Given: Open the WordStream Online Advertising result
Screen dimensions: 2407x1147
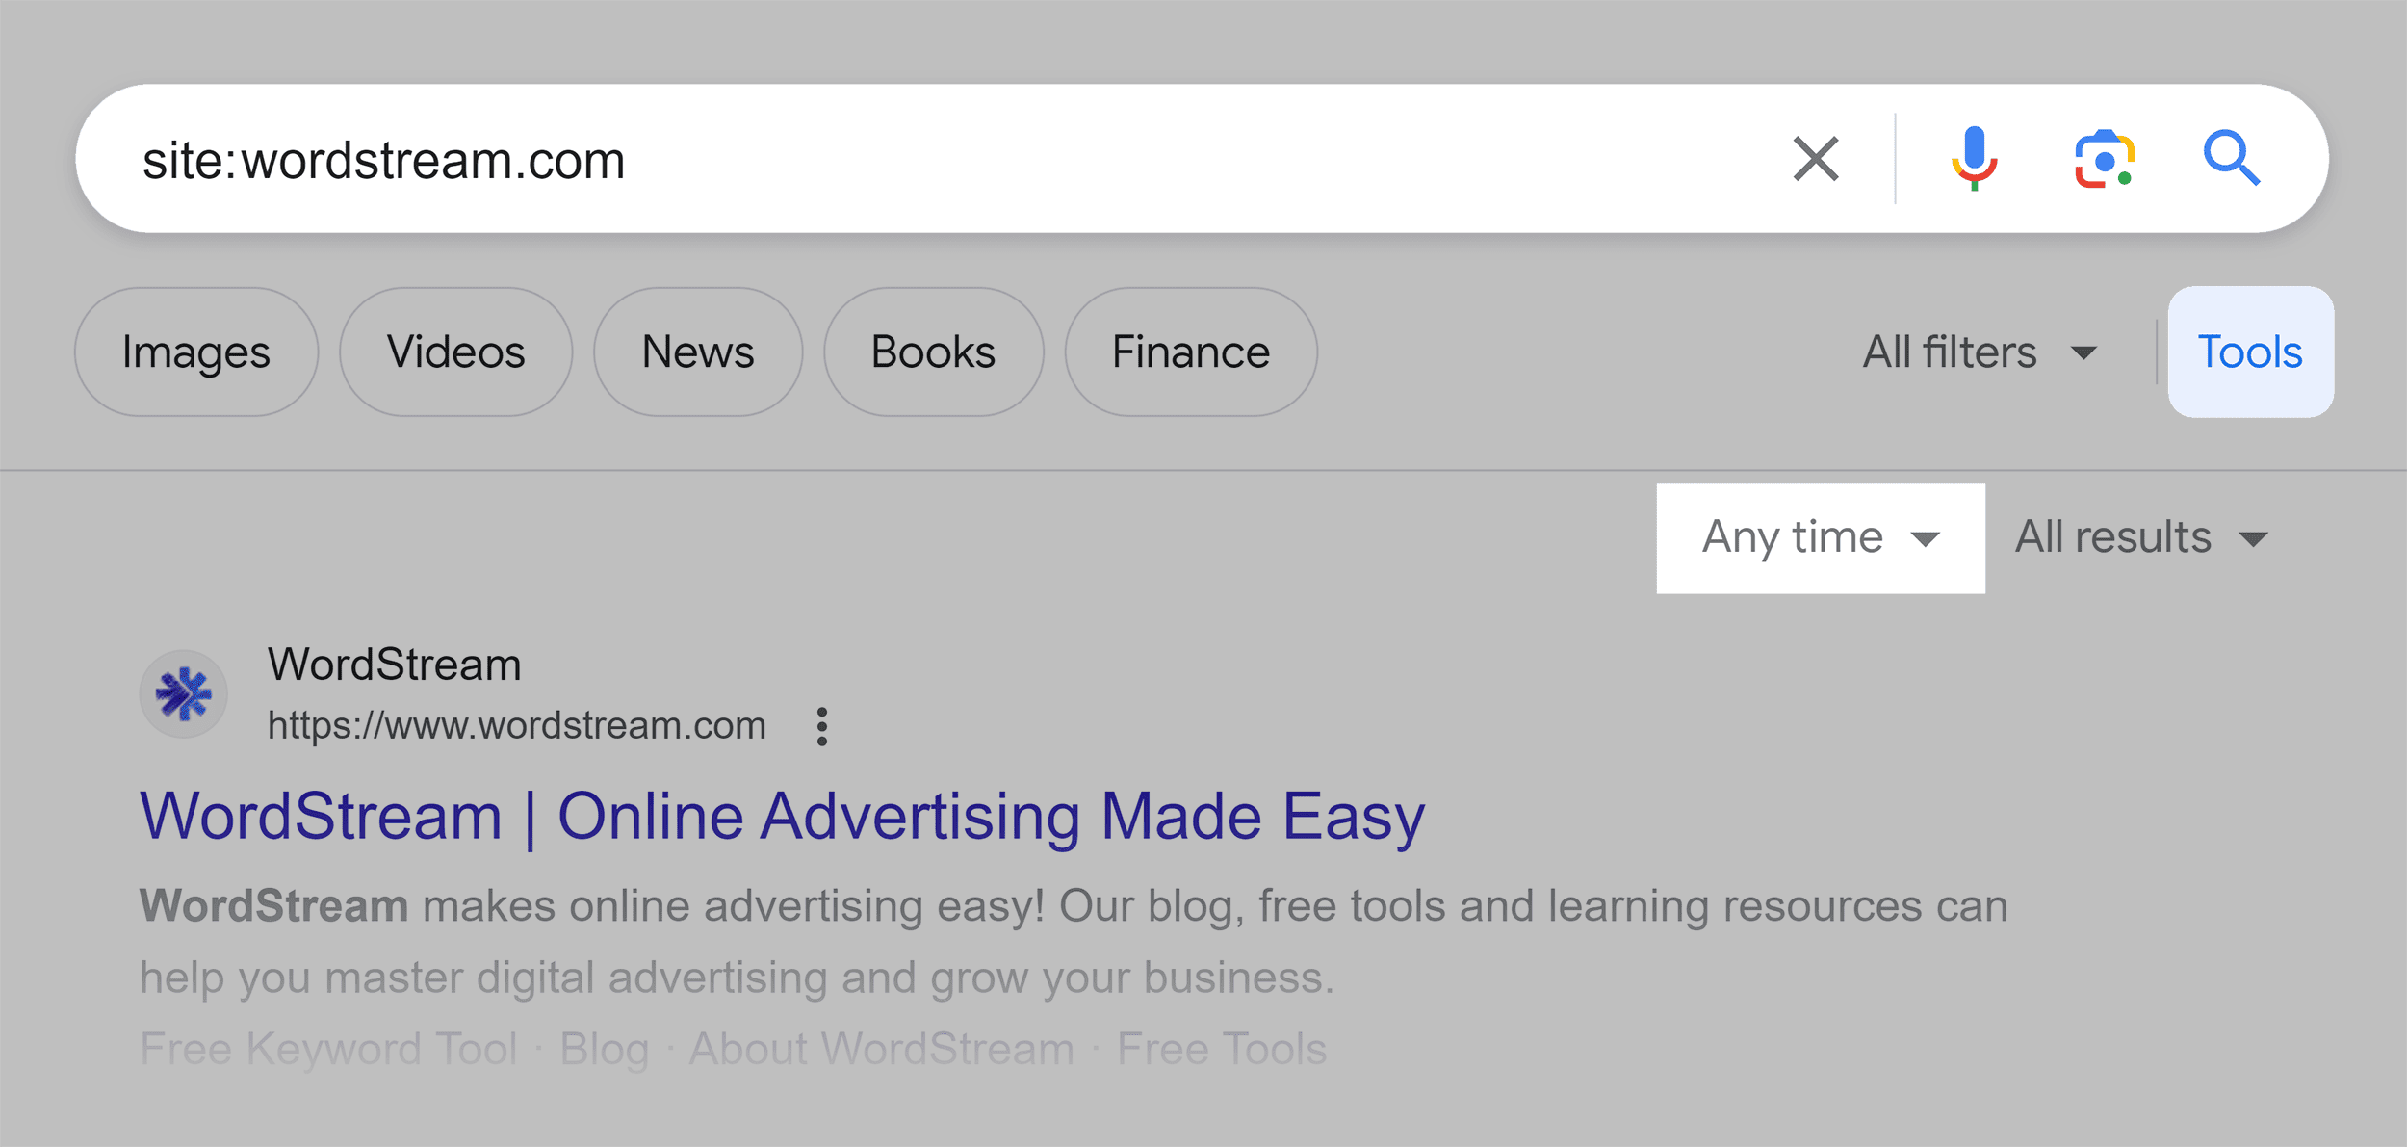Looking at the screenshot, I should coord(780,815).
